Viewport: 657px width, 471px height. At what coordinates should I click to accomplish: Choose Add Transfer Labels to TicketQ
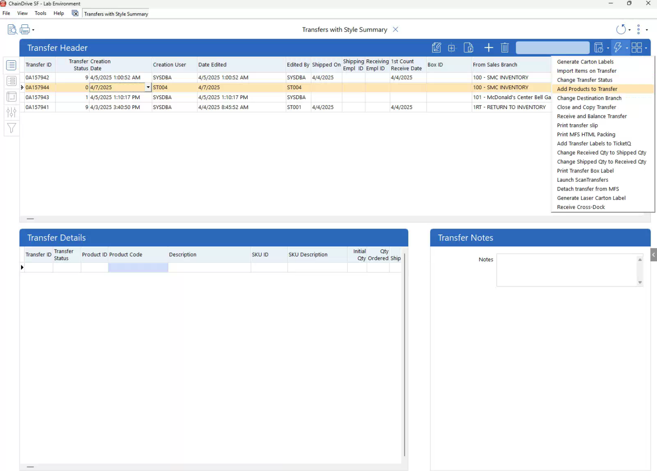point(594,143)
